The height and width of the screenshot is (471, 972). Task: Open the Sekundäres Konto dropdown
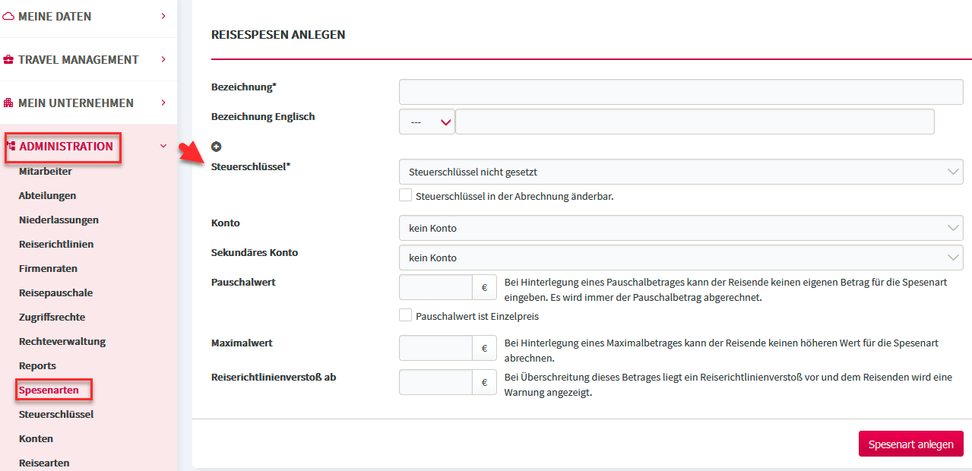coord(681,258)
